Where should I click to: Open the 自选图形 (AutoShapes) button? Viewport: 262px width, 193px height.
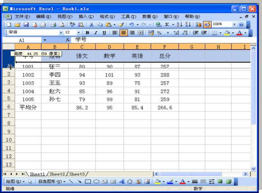click(x=49, y=181)
